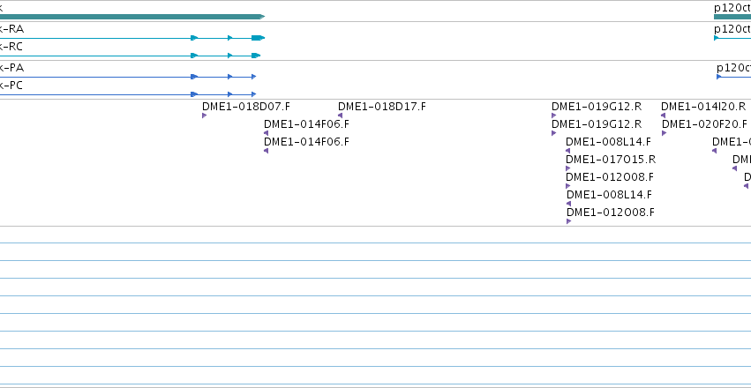The width and height of the screenshot is (751, 388).
Task: Open the lower DME1-014F06.F label
Action: [x=306, y=142]
